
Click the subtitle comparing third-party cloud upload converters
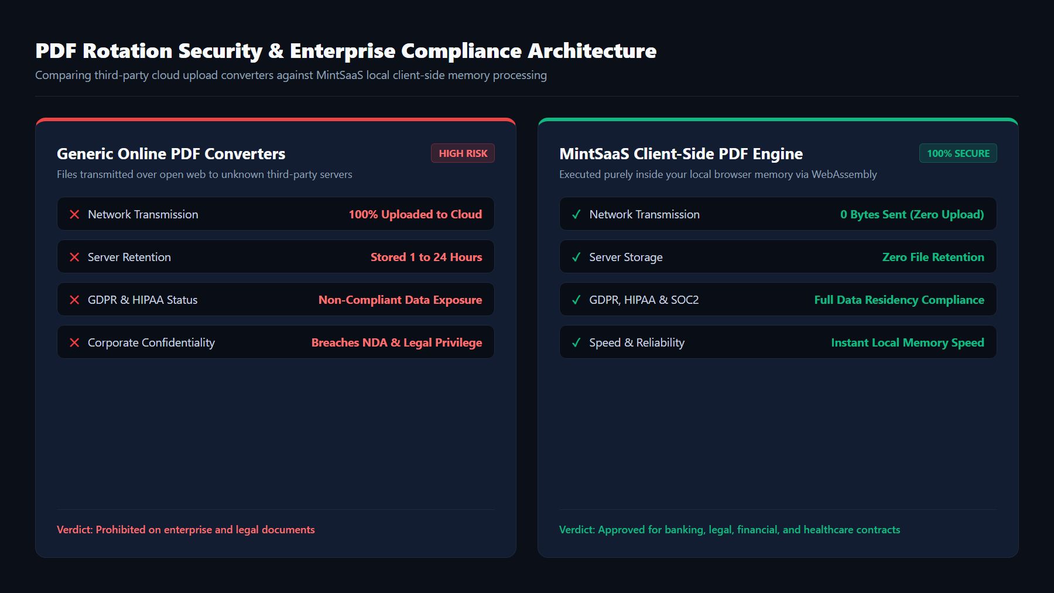291,75
